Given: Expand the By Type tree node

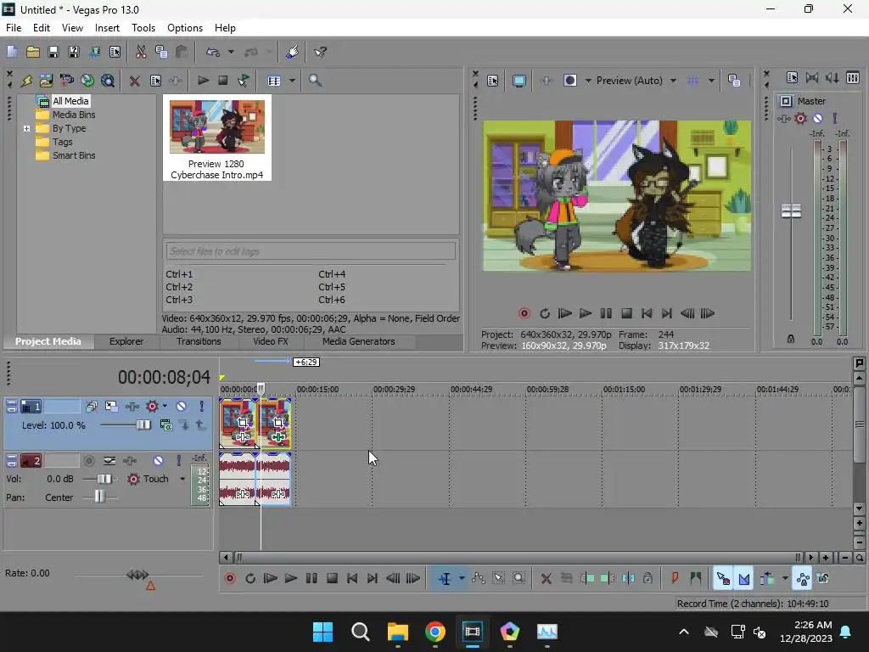Looking at the screenshot, I should [x=26, y=129].
